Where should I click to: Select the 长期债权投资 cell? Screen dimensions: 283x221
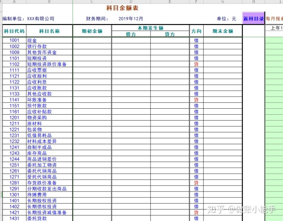click(49, 206)
